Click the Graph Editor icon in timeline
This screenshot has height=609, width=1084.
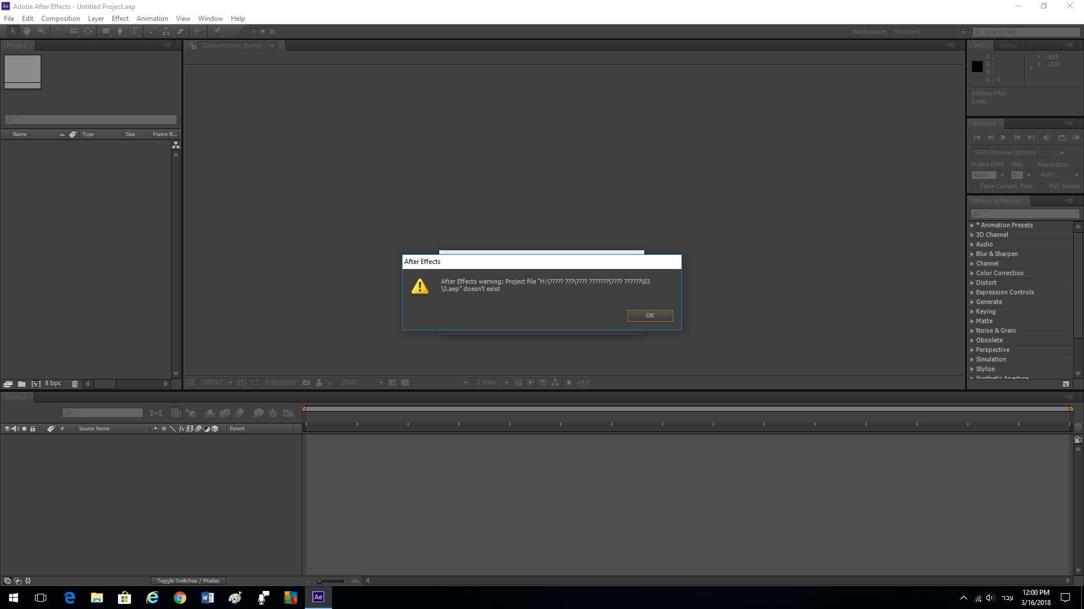coord(288,413)
